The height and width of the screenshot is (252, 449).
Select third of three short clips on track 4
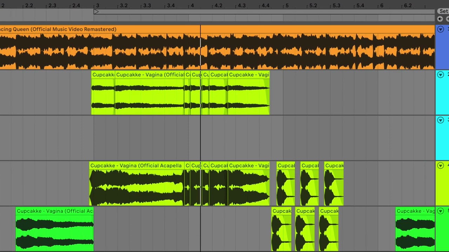point(334,183)
